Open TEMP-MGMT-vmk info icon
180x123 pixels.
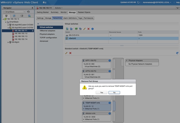pos(110,103)
